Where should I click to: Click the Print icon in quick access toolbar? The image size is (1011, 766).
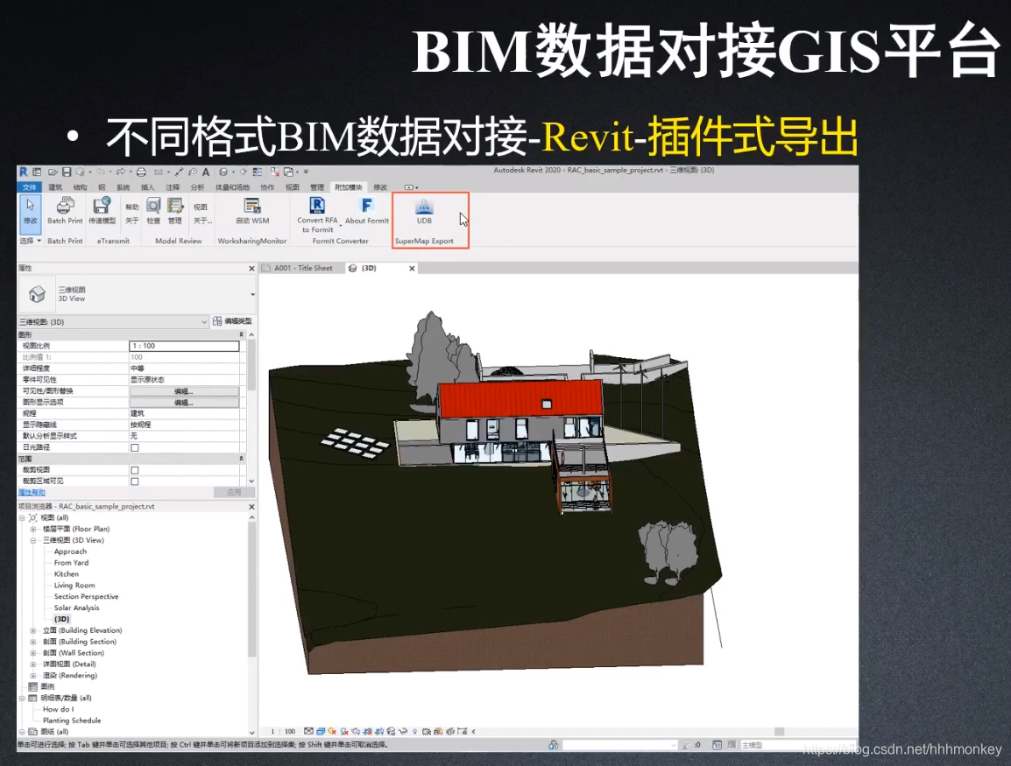[x=141, y=172]
